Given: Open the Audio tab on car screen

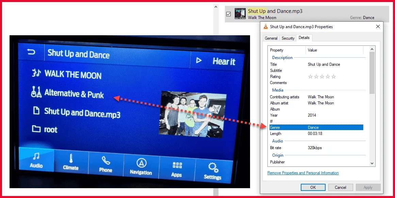Looking at the screenshot, I should pyautogui.click(x=36, y=160).
